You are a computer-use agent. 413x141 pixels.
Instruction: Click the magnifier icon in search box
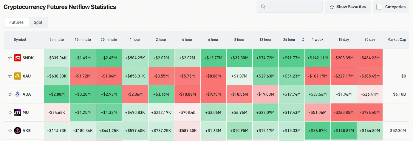263,7
